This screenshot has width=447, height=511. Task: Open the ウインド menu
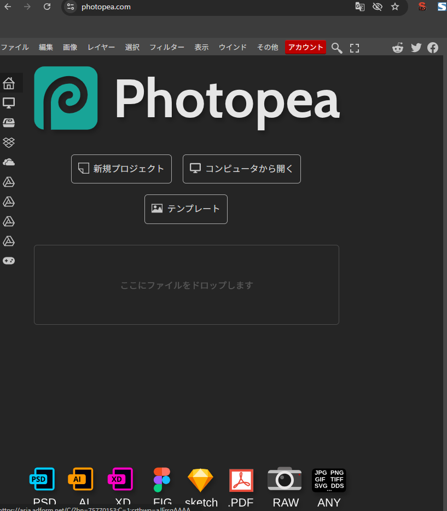pyautogui.click(x=233, y=48)
